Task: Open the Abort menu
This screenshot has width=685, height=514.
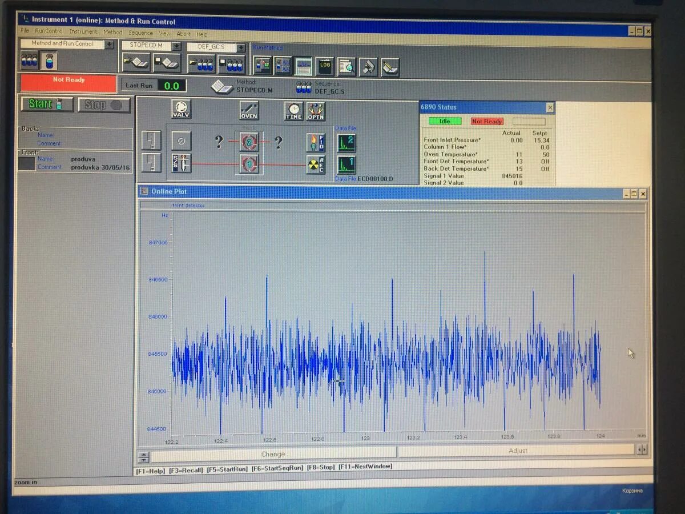Action: pyautogui.click(x=184, y=34)
